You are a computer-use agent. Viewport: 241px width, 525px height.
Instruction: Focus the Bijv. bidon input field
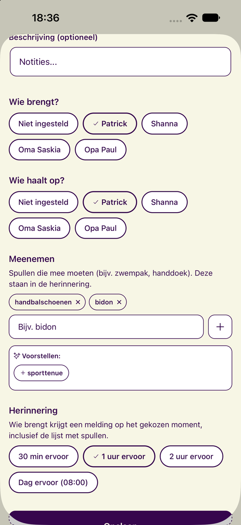click(x=106, y=327)
